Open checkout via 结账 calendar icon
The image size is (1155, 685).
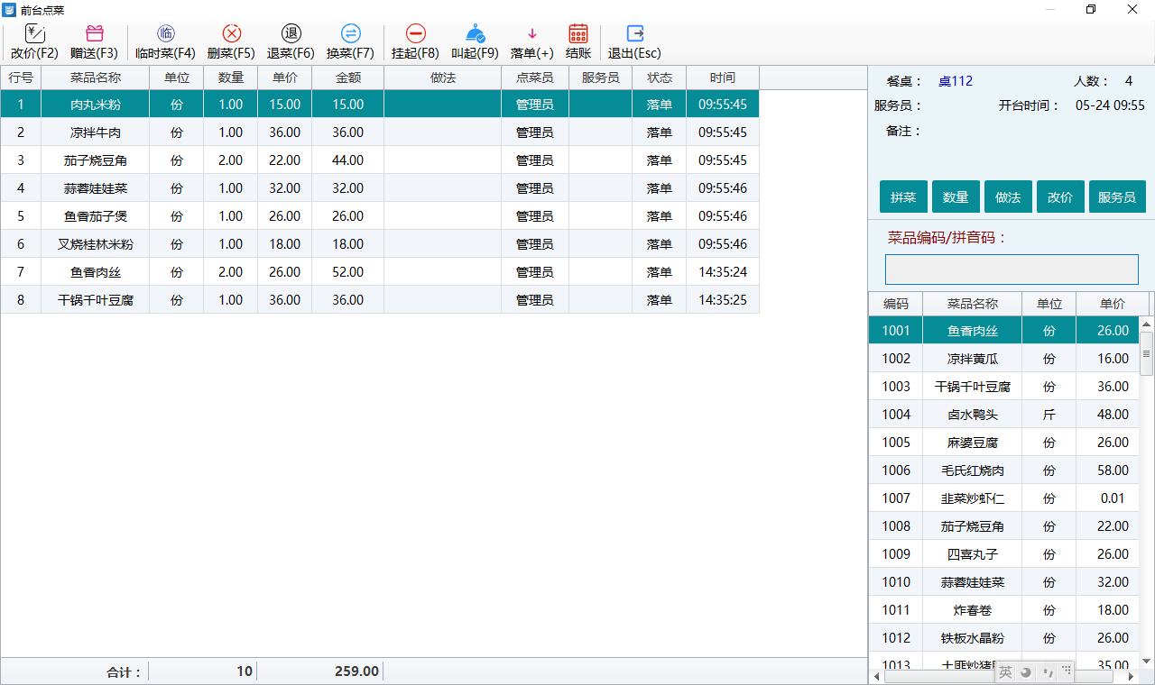click(578, 34)
